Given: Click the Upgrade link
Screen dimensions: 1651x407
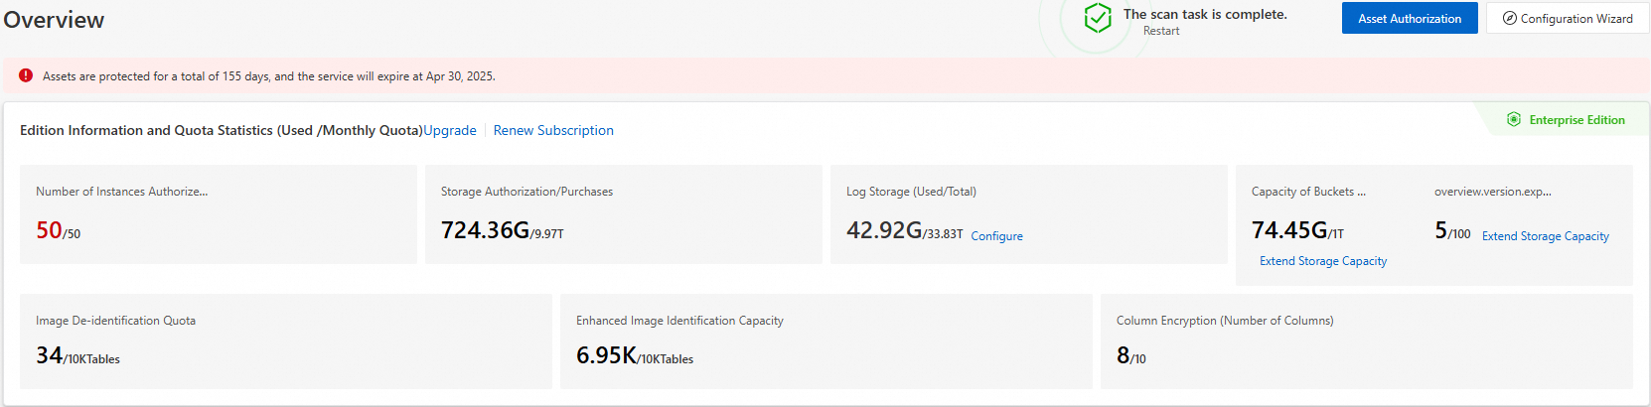Looking at the screenshot, I should [450, 131].
